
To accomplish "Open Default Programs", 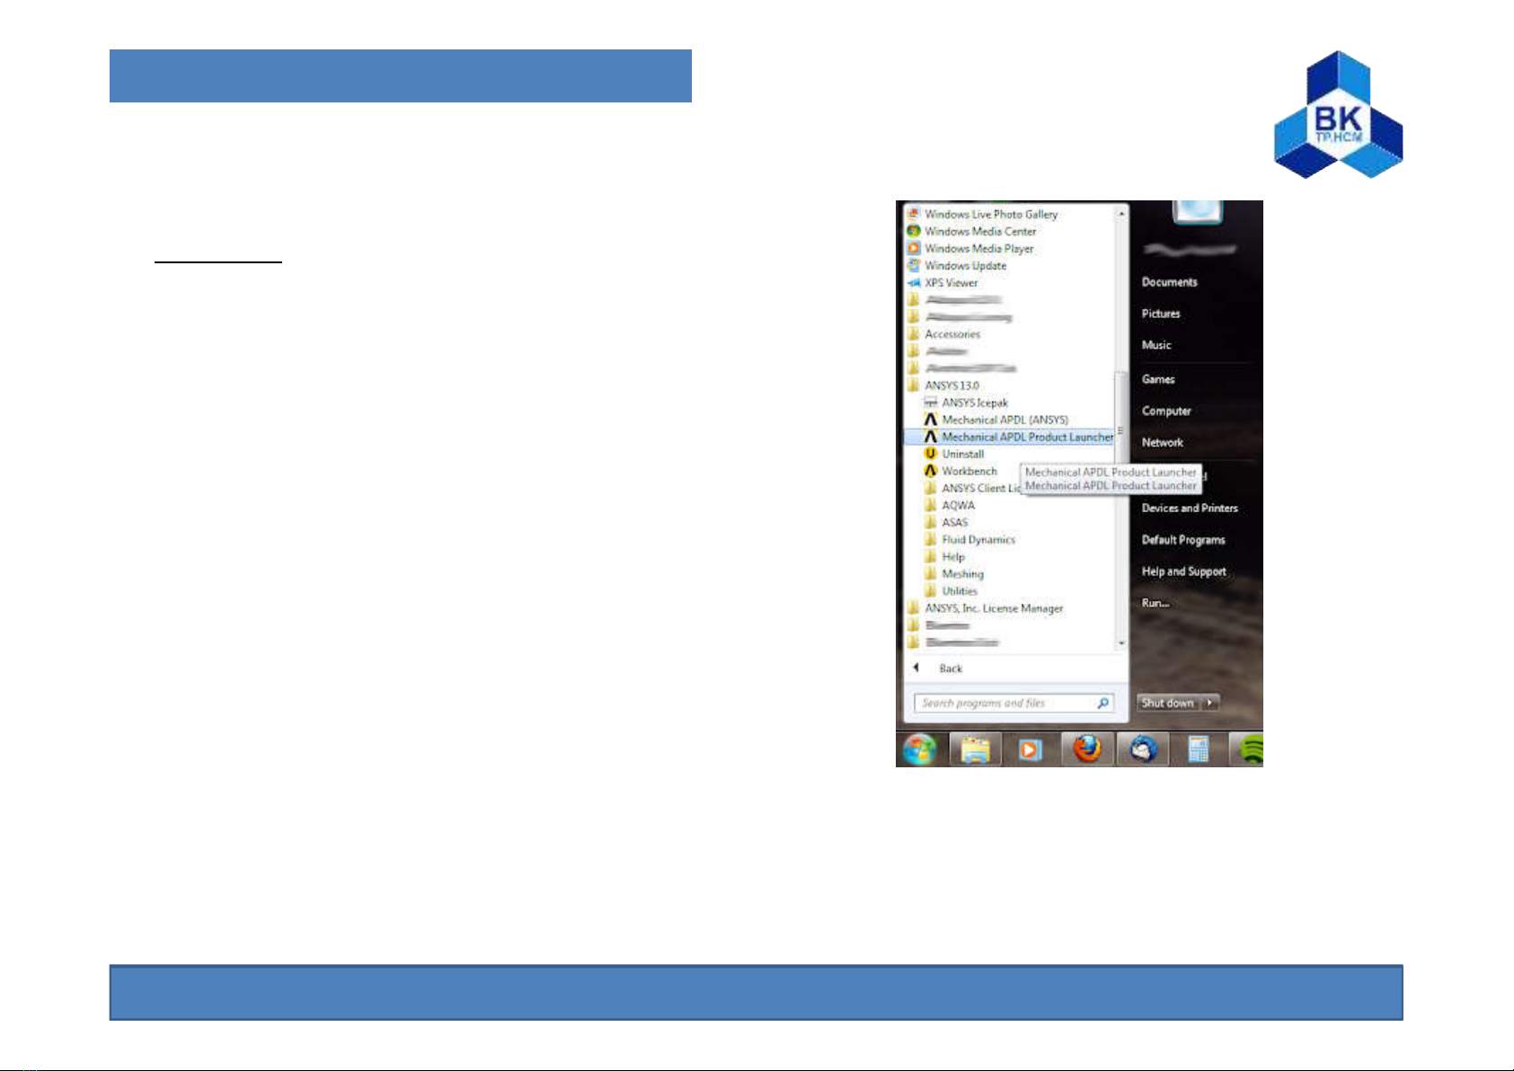I will click(1183, 540).
